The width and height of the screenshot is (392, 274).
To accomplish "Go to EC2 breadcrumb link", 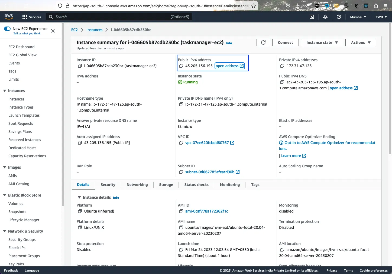I will (x=74, y=30).
